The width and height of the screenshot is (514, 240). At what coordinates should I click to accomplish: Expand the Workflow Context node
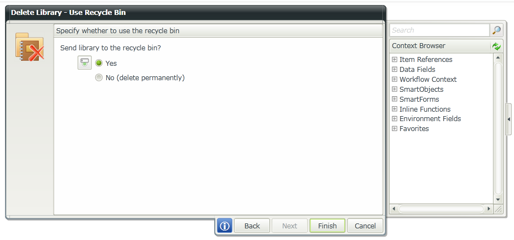click(394, 80)
